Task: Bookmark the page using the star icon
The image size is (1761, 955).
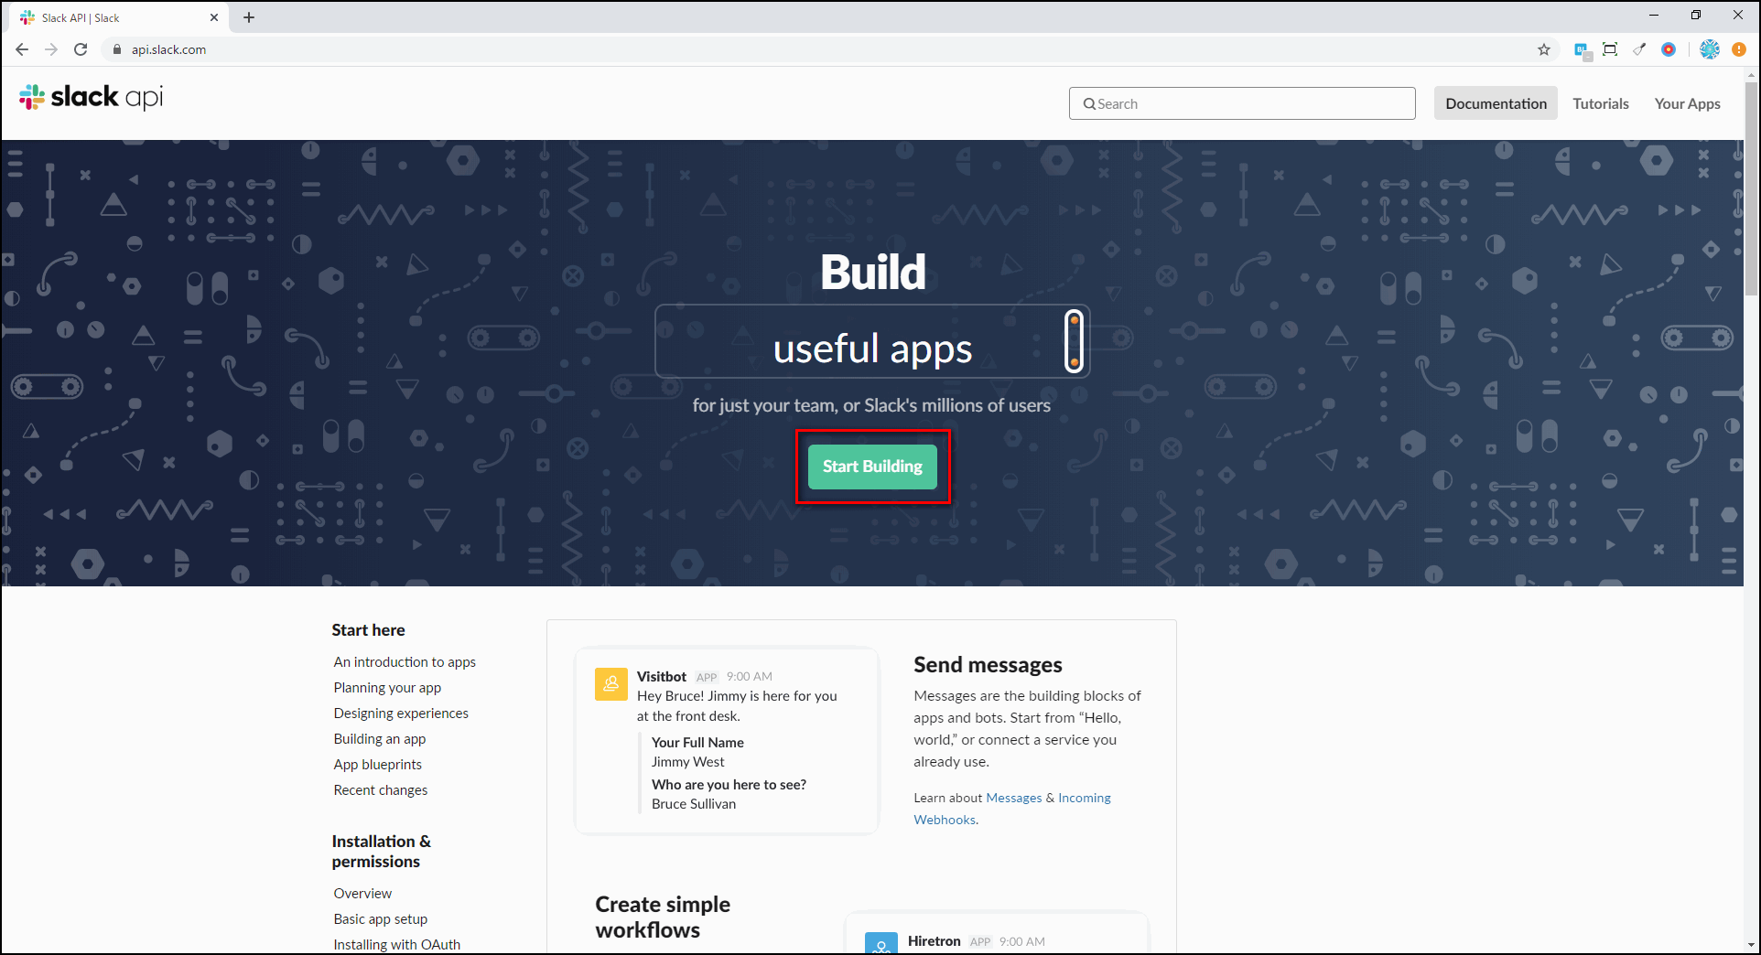Action: [x=1545, y=49]
